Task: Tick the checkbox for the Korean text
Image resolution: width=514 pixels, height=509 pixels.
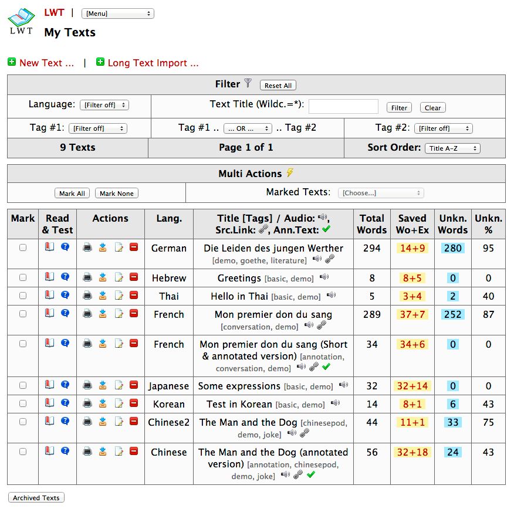Action: 23,403
